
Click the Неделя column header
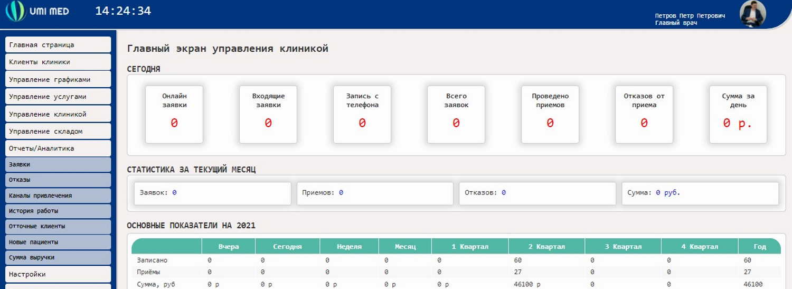click(x=349, y=246)
